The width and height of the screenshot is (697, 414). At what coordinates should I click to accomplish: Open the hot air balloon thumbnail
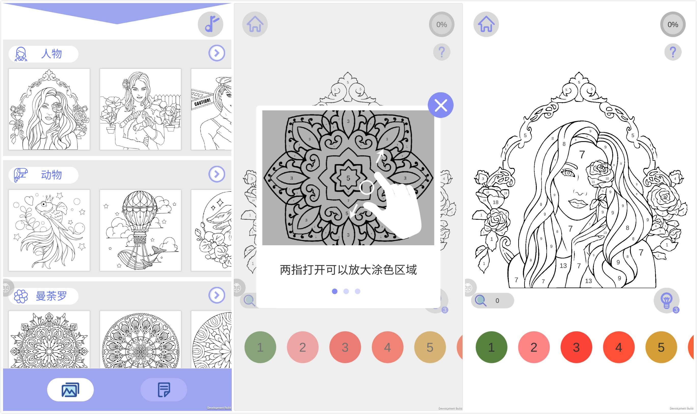pyautogui.click(x=141, y=230)
